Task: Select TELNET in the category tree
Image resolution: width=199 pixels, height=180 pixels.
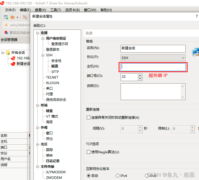Action: click(52, 77)
